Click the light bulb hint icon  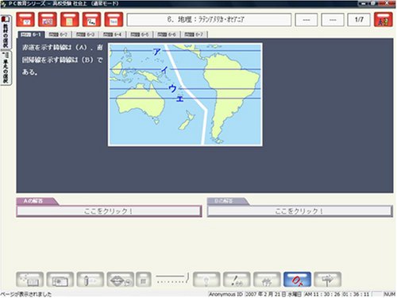pos(206,280)
